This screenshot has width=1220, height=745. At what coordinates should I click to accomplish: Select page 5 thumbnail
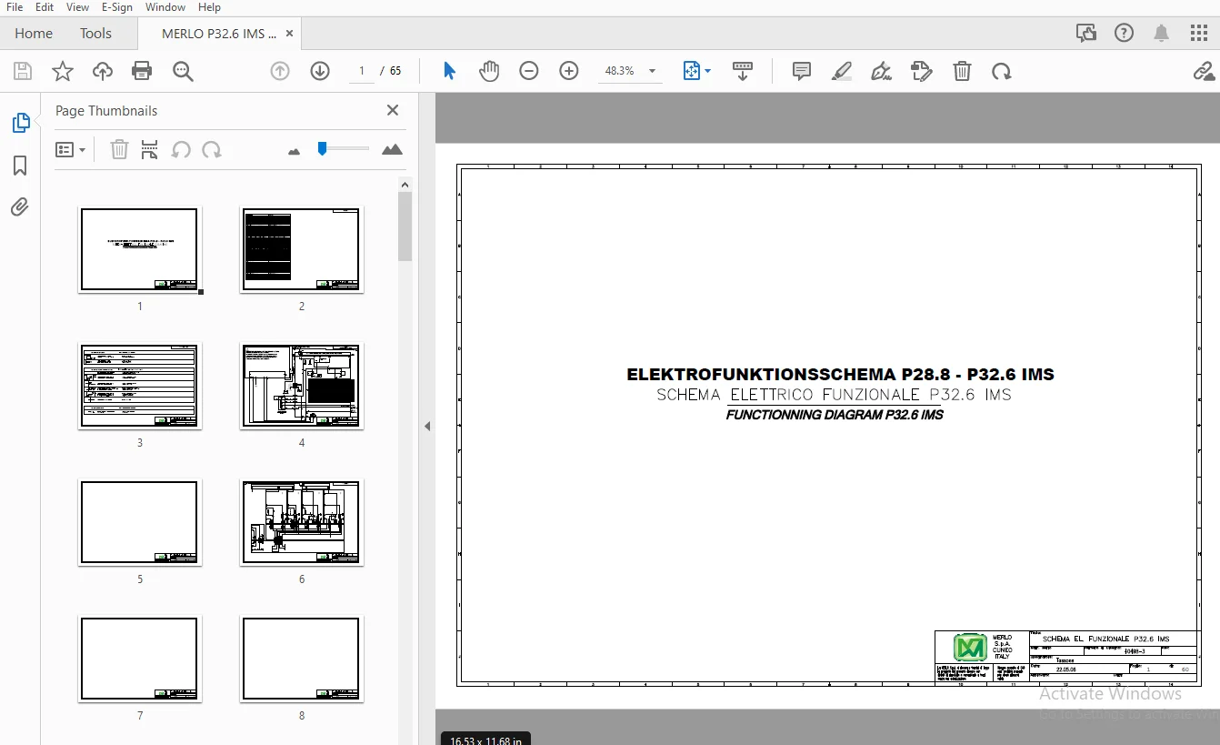pyautogui.click(x=139, y=522)
